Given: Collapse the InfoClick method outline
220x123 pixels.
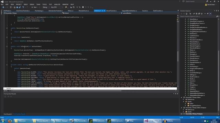Looking at the screenshot, I should [x=7, y=46].
